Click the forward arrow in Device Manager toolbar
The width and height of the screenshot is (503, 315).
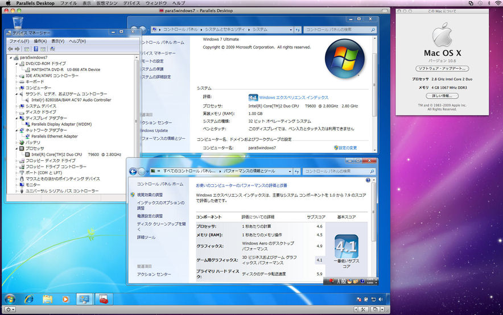point(17,49)
